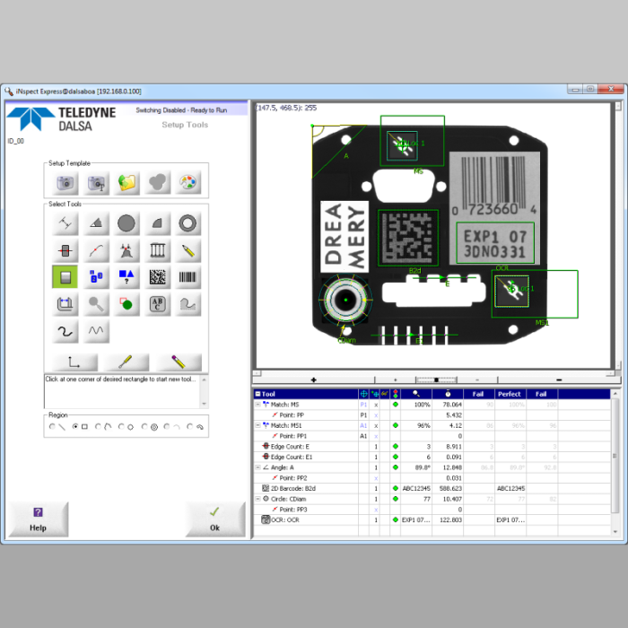
Task: Select the curve point edge tool
Action: click(x=96, y=250)
